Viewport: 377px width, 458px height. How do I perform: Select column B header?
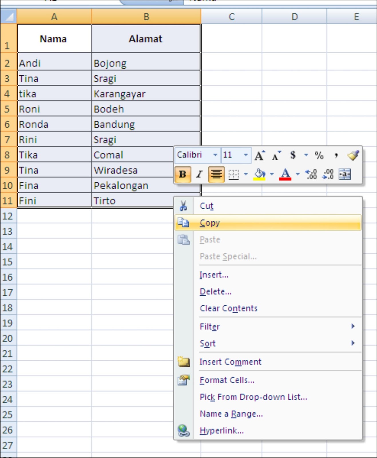click(x=146, y=16)
